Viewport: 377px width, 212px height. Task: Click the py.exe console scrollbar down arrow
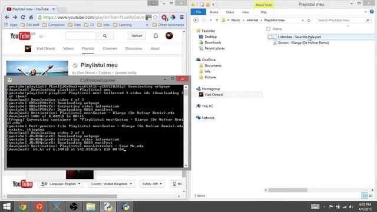(186, 165)
